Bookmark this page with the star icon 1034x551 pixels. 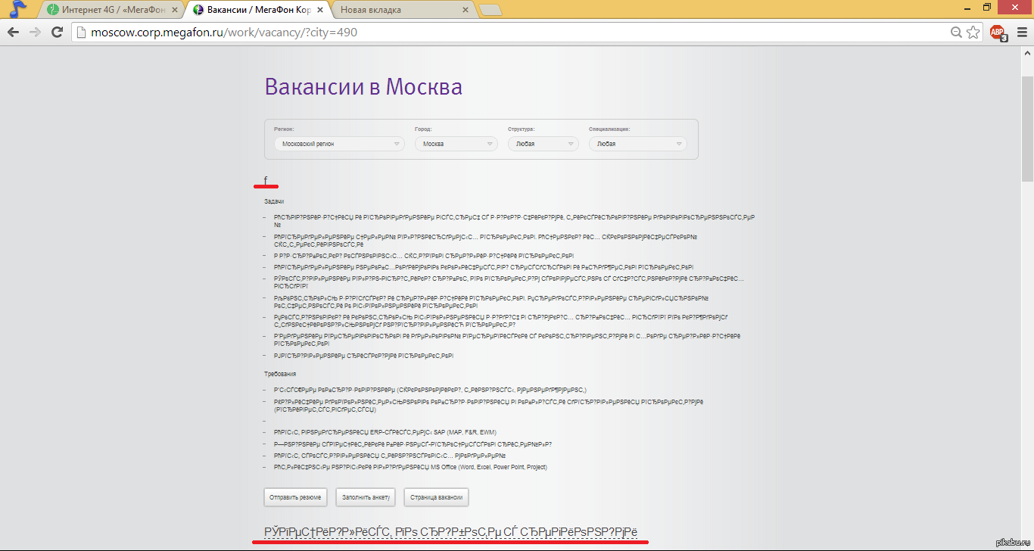pyautogui.click(x=973, y=33)
